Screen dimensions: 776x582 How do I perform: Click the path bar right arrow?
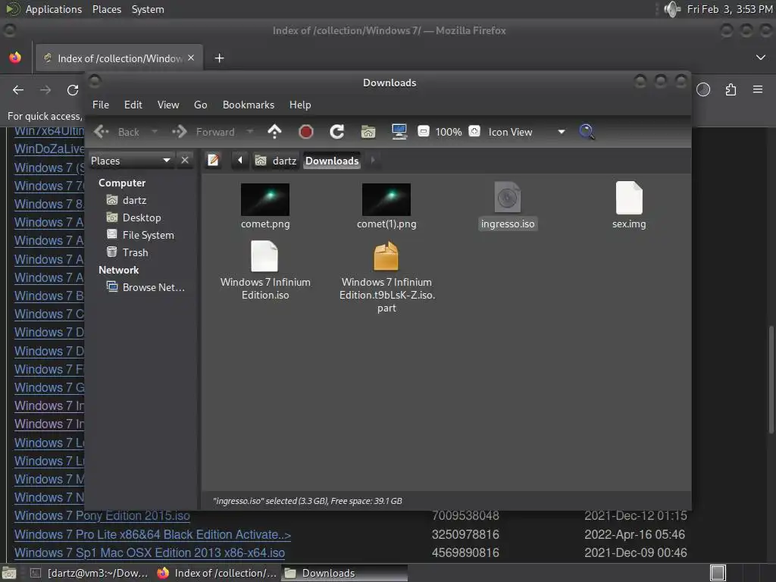pos(373,160)
